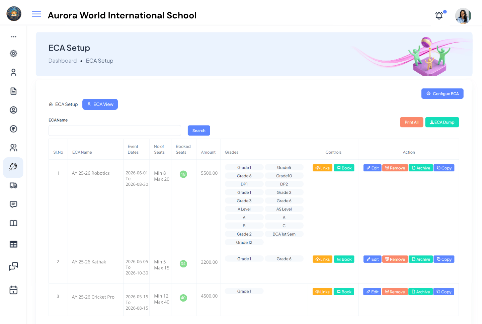The image size is (482, 324).
Task: Open the Calendar icon at the sidebar bottom
Action: 13,290
